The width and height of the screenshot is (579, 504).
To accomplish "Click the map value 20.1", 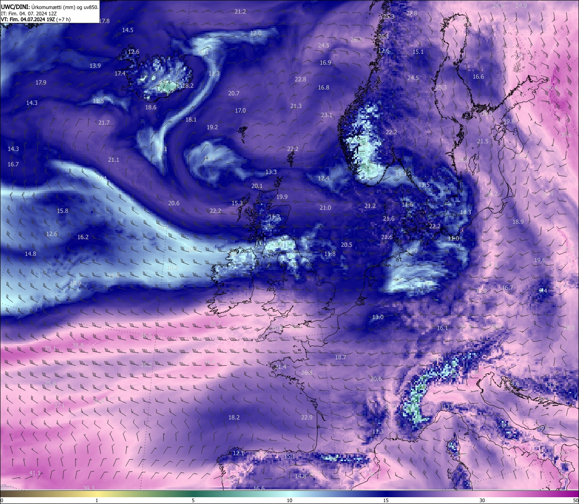I will tap(257, 186).
